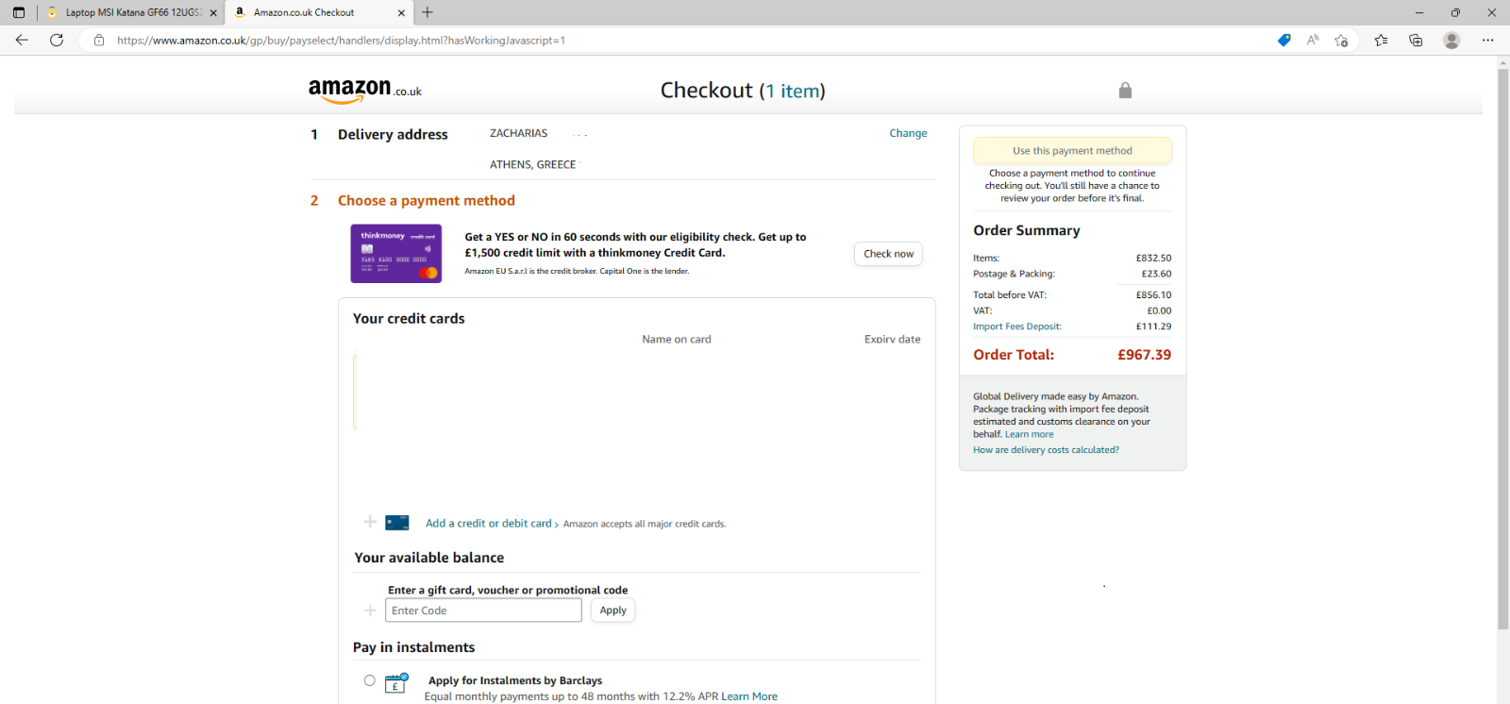Viewport: 1510px width, 704px height.
Task: Switch to the Amazon.co.uk Checkout tab
Action: click(x=319, y=12)
